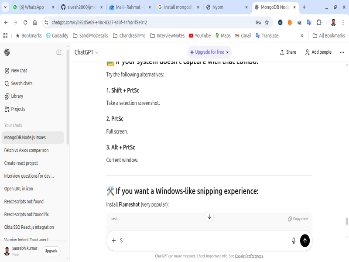
Task: Open a new browser tab
Action: click(x=304, y=7)
